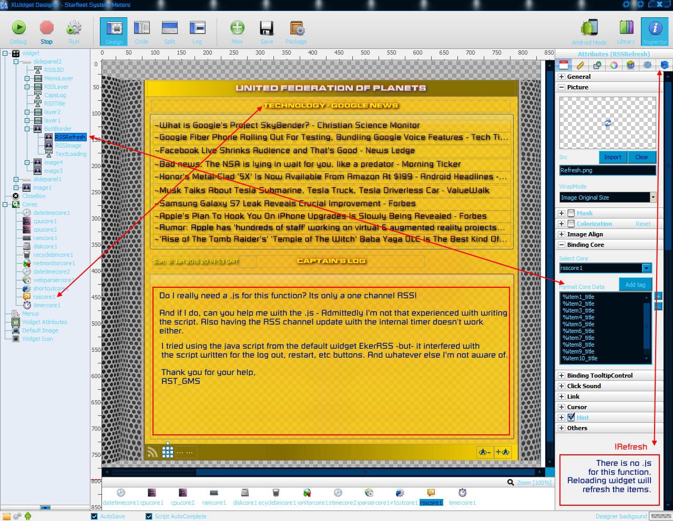Expand the Mask section
The width and height of the screenshot is (673, 521).
[x=562, y=213]
